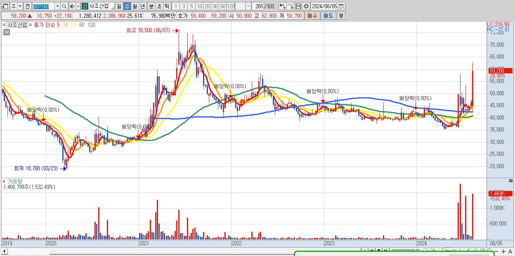Click the 사조산업 stock name box

[x=101, y=6]
